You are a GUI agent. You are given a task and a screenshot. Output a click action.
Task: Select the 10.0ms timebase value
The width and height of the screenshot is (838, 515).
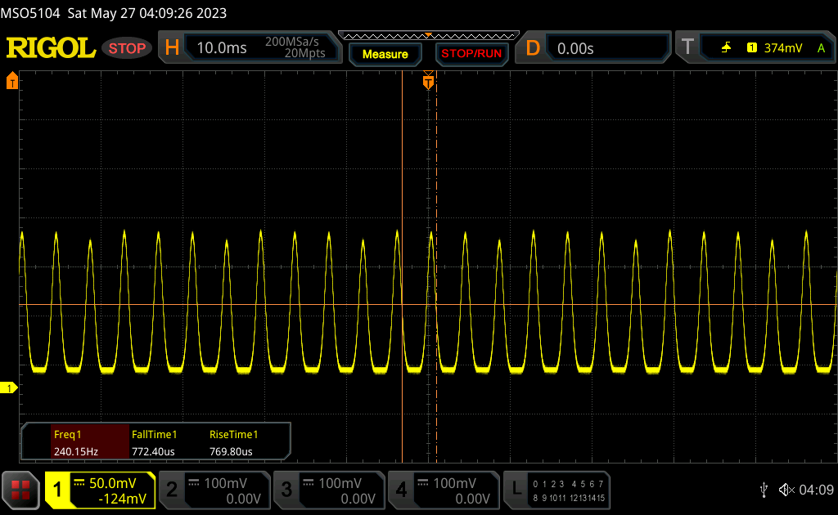pyautogui.click(x=221, y=48)
